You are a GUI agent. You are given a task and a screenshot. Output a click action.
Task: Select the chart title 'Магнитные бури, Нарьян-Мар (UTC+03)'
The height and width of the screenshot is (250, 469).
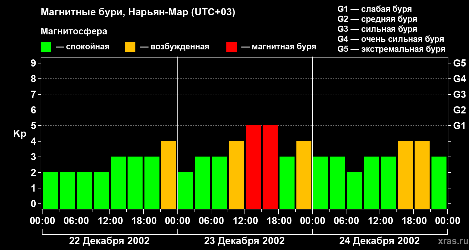138,13
